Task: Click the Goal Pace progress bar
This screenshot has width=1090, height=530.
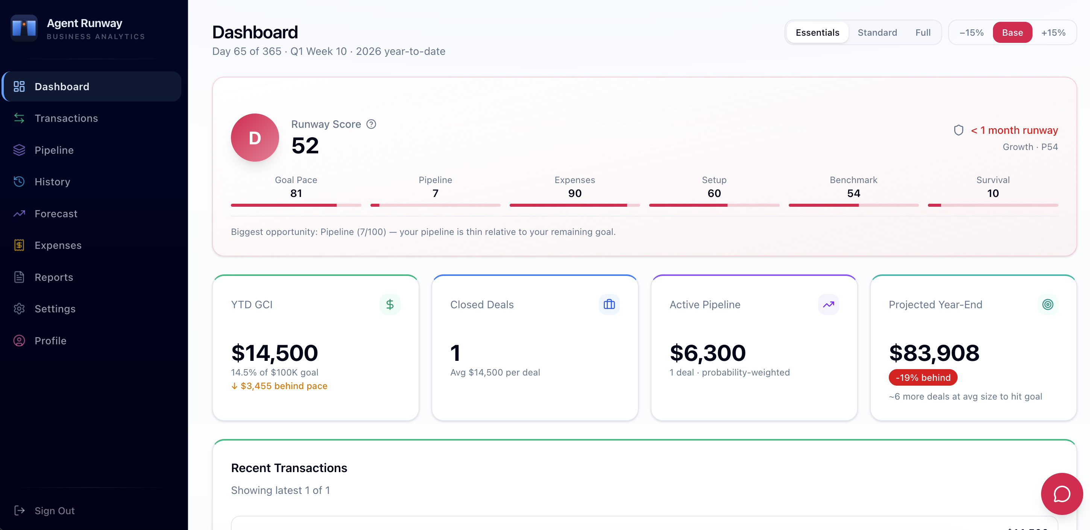Action: [x=296, y=205]
